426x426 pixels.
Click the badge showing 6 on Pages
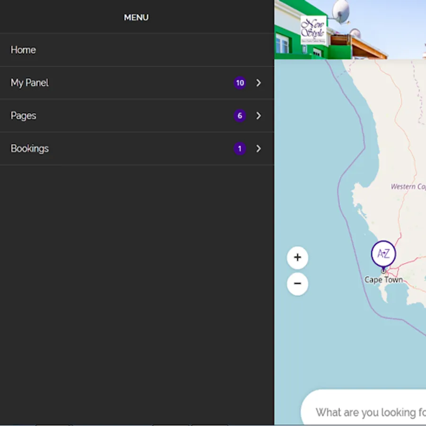pos(240,115)
